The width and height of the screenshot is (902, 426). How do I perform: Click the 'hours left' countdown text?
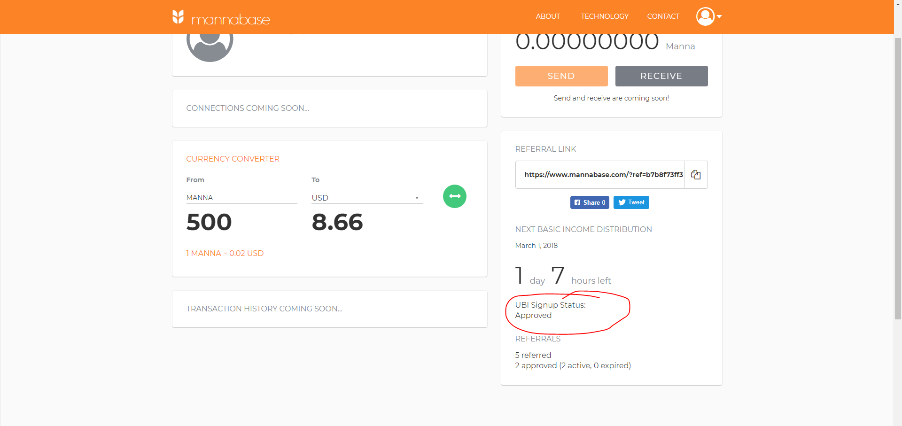point(591,281)
